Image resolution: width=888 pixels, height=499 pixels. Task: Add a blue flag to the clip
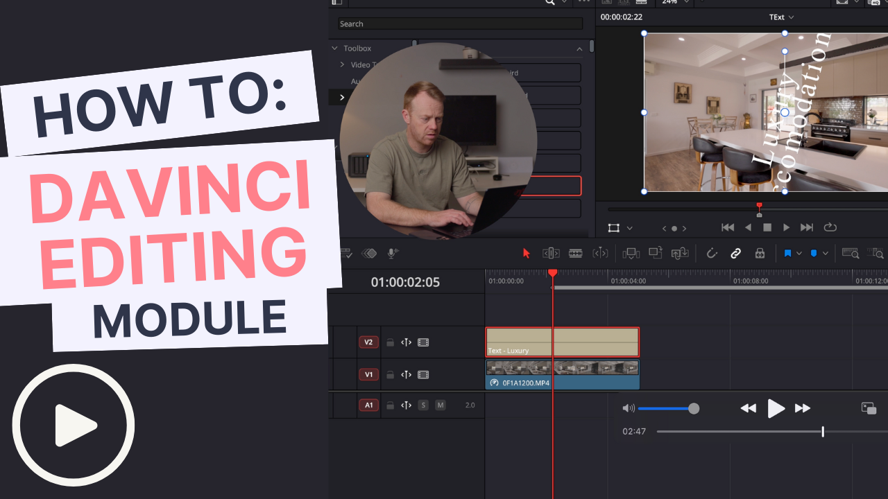(x=787, y=254)
